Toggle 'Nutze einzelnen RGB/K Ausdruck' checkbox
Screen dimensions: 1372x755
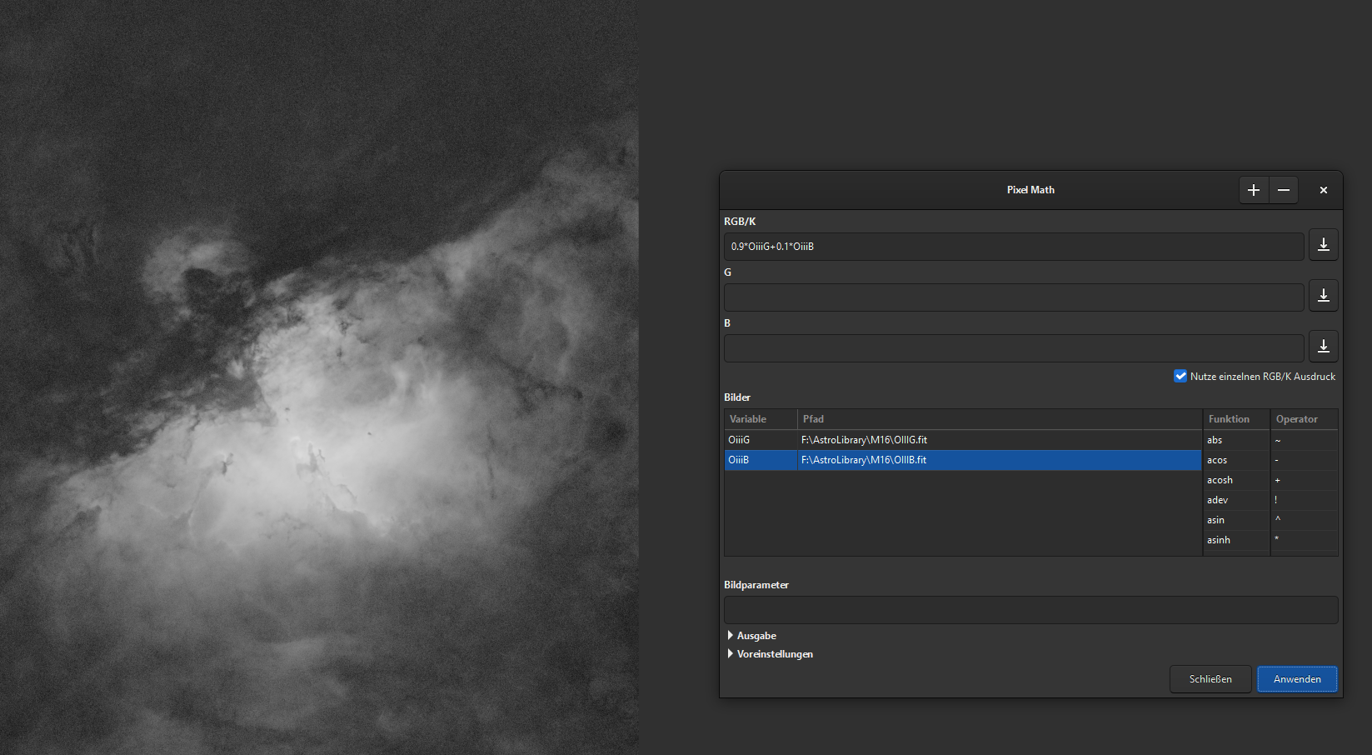1180,376
